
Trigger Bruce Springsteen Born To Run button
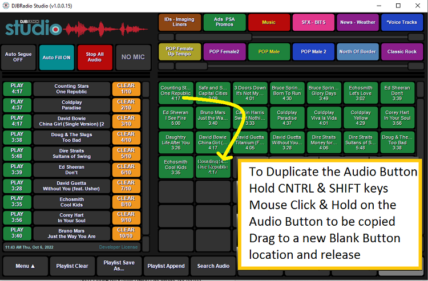287,93
